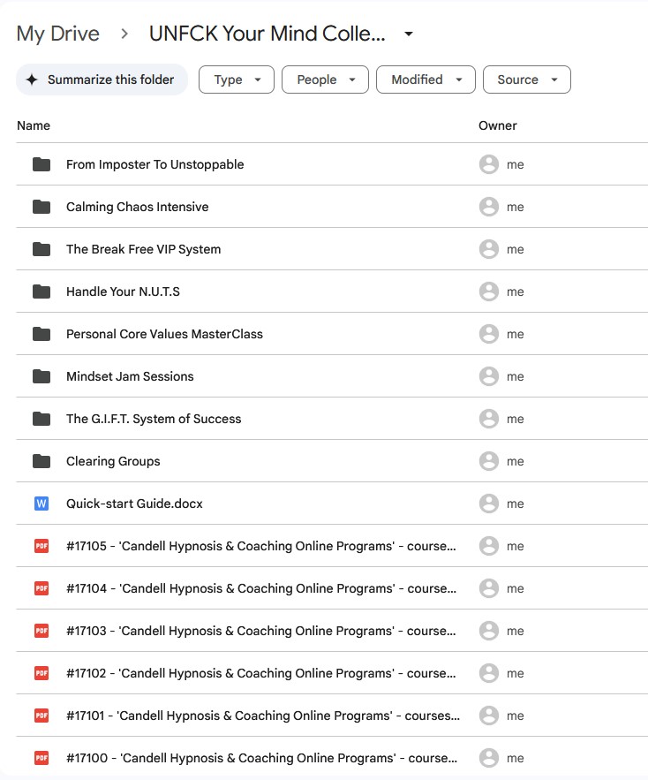Click owner avatar icon on Mindset Jam Sessions row

point(488,376)
